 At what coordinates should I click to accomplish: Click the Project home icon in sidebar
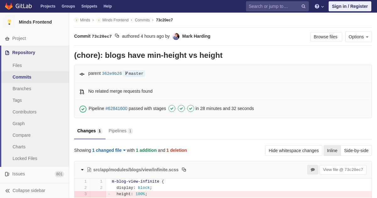(x=7, y=39)
